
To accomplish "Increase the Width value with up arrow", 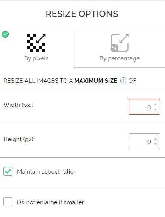I will coord(156,105).
